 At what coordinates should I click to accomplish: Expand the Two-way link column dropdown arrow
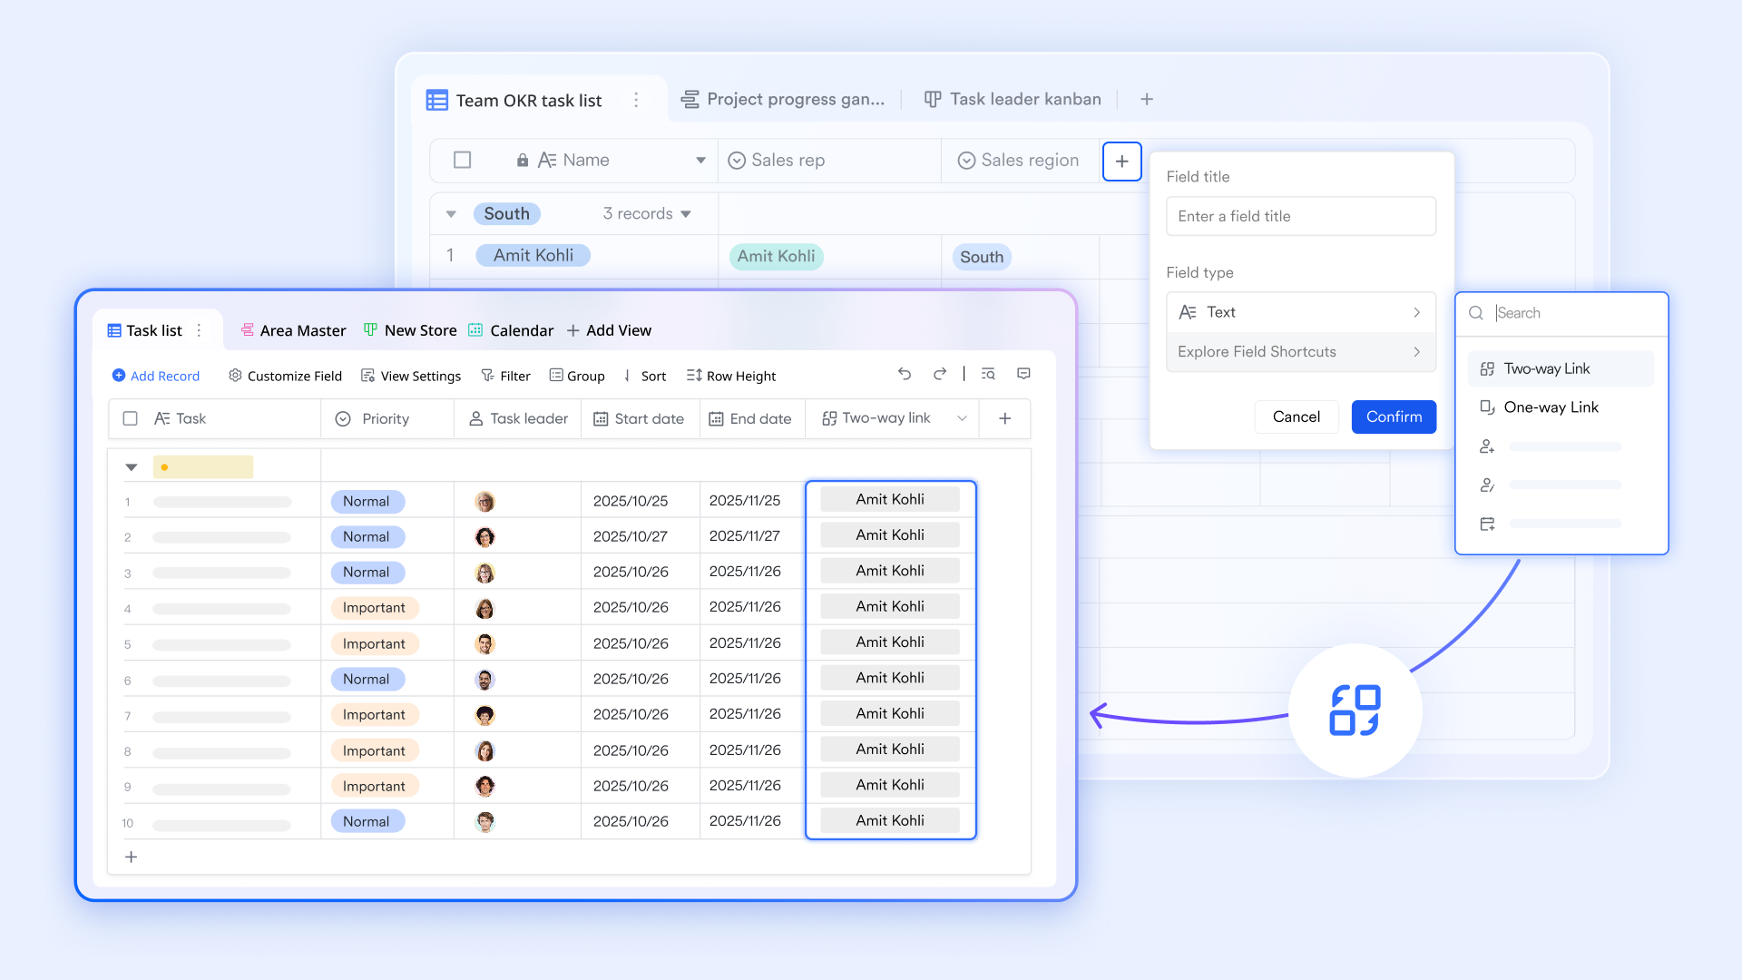pyautogui.click(x=962, y=418)
